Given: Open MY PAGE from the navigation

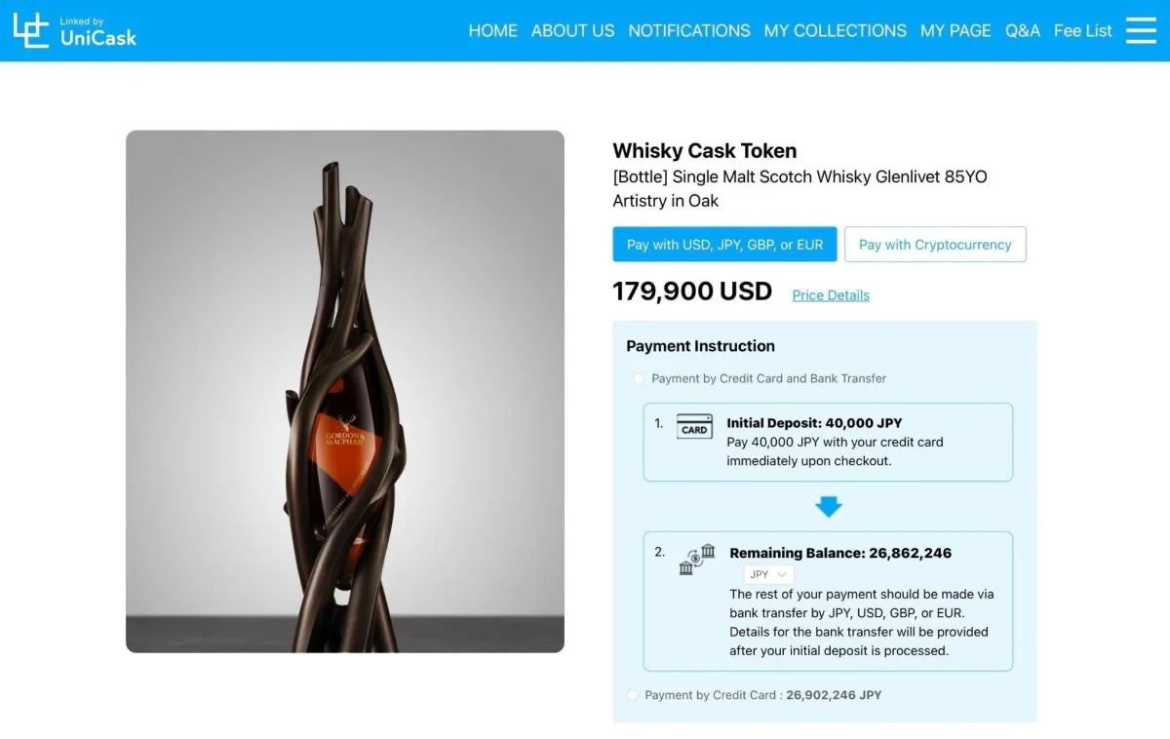Looking at the screenshot, I should pyautogui.click(x=955, y=30).
